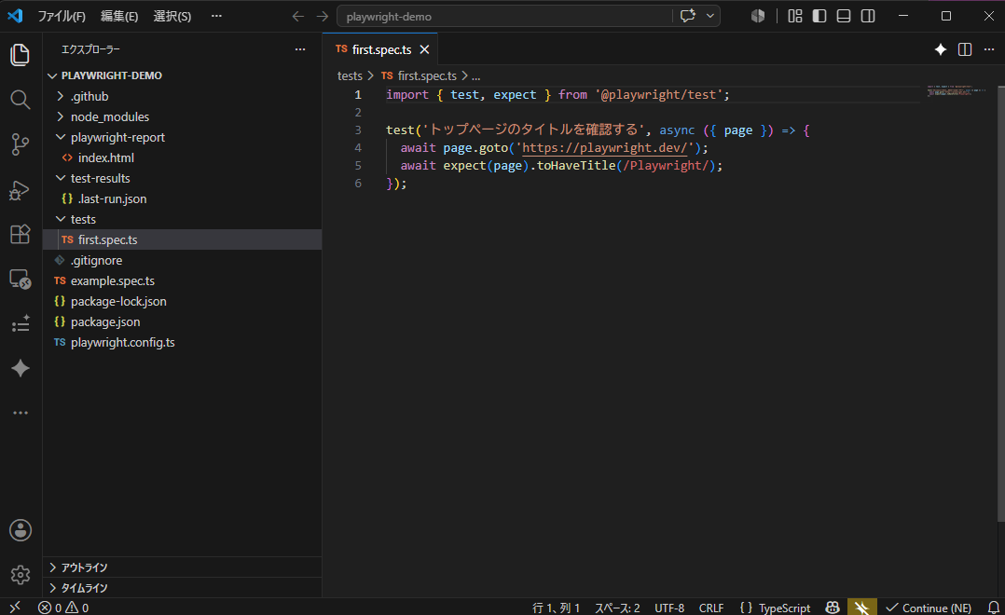Screen dimensions: 1005x615
Task: Click the editor vertical scrollbar
Action: pos(1000,305)
